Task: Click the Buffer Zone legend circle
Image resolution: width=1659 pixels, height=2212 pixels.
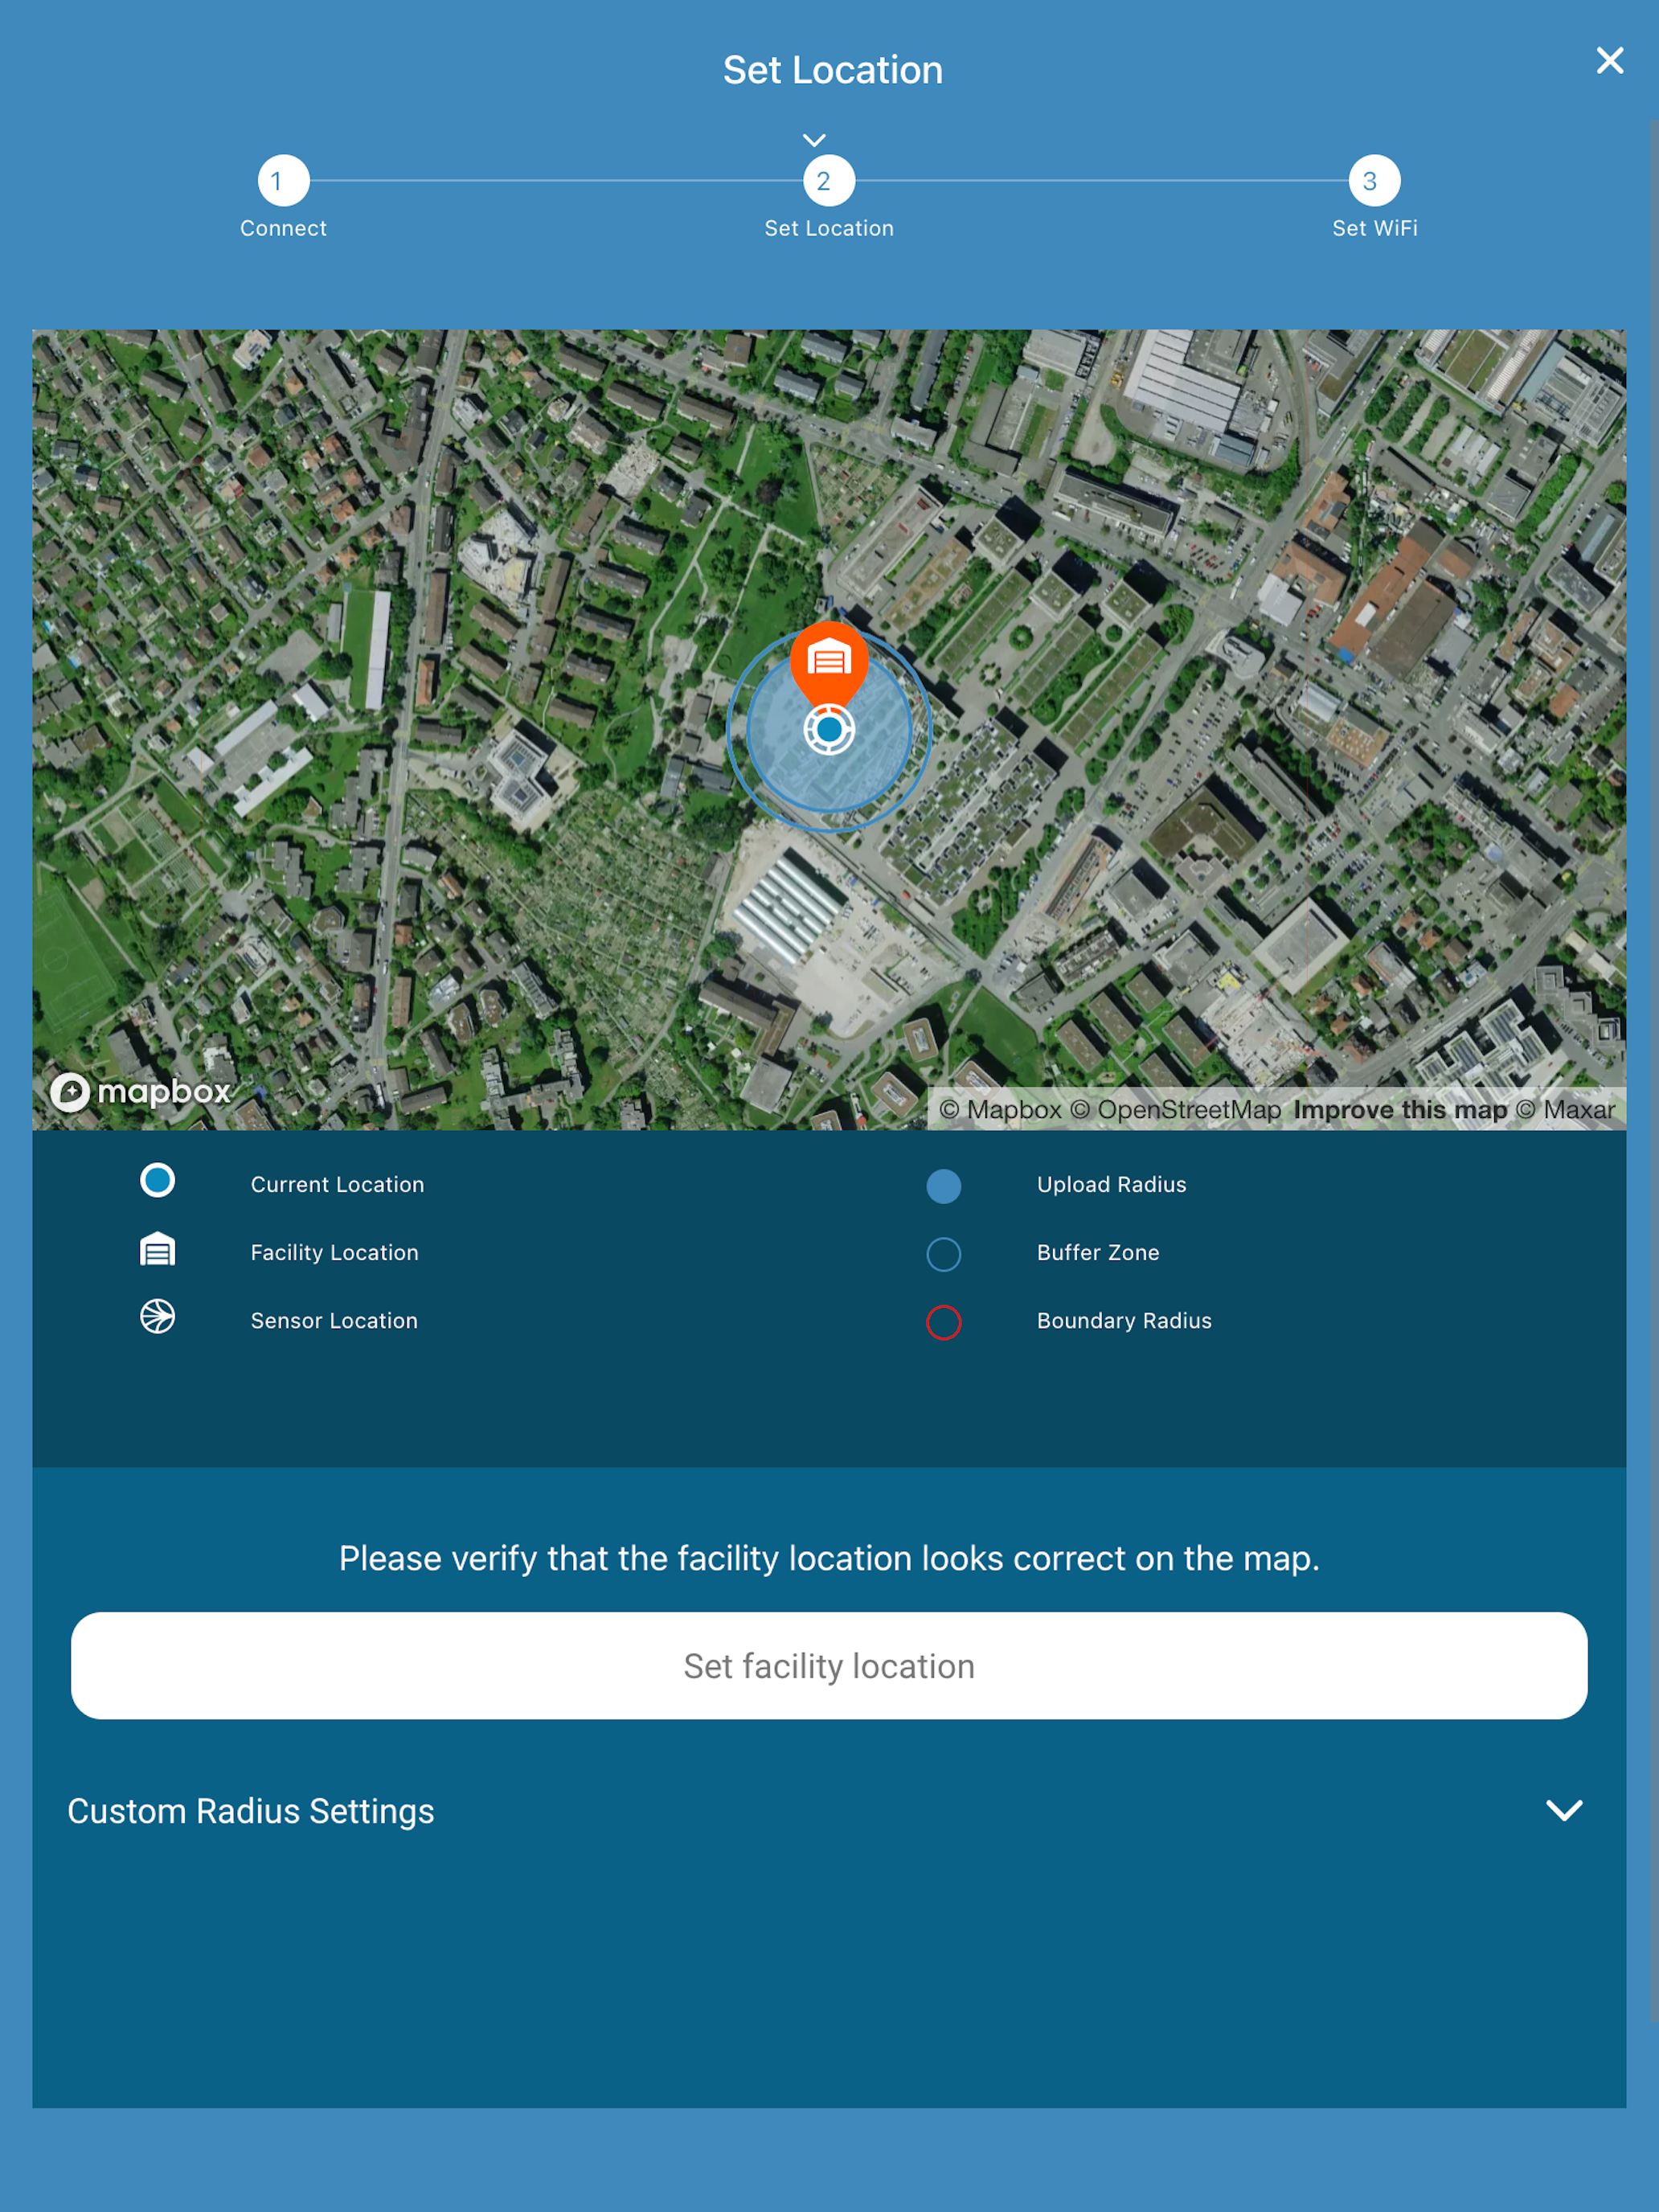Action: 944,1254
